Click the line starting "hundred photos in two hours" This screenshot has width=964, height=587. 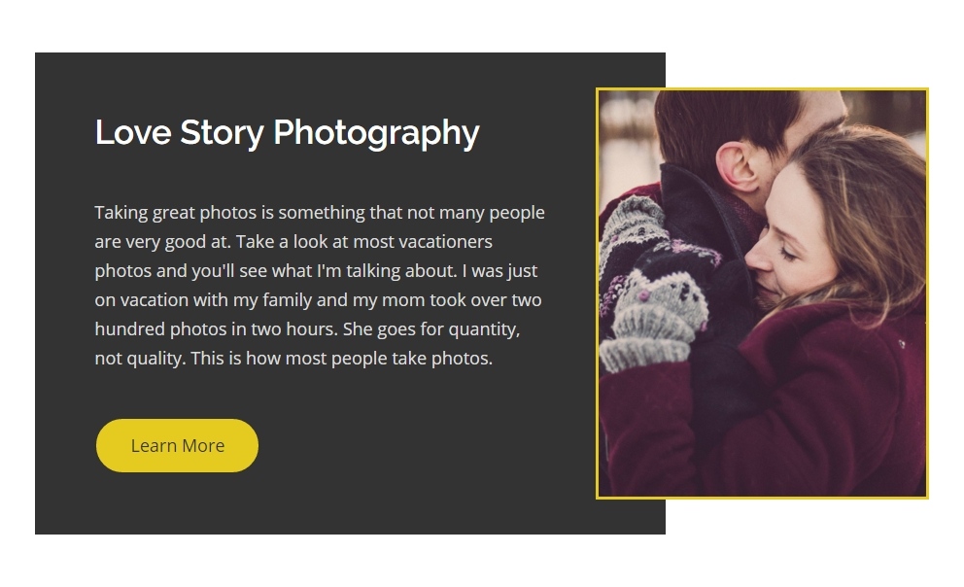click(306, 329)
